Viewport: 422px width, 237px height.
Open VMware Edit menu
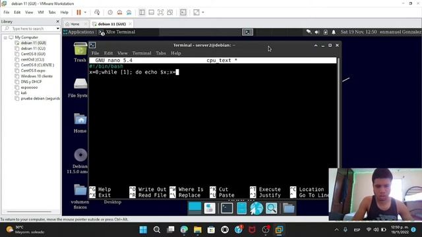[x=17, y=13]
